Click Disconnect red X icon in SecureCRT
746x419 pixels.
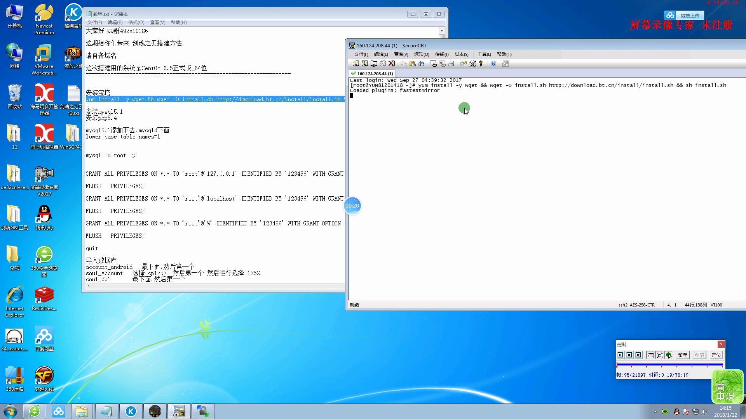click(392, 64)
